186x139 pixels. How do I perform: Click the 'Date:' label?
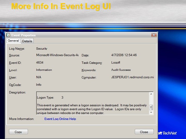(85, 55)
